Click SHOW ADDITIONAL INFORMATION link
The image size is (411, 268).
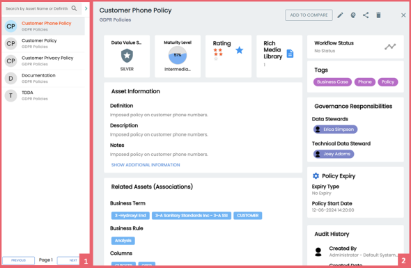146,165
